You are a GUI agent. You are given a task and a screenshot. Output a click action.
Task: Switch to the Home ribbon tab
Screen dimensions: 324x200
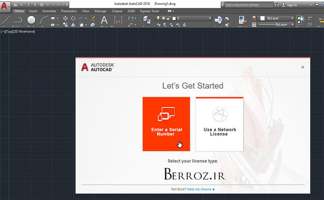19,11
